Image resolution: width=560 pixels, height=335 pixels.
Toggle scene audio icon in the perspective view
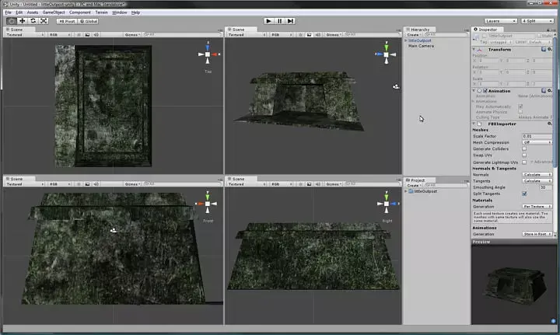(318, 35)
